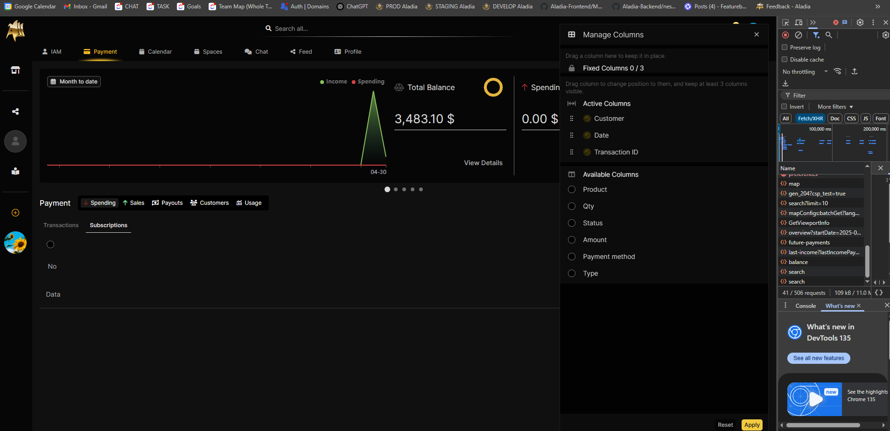Select the Payment method column radio
Screen dimensions: 890x431
tap(572, 257)
